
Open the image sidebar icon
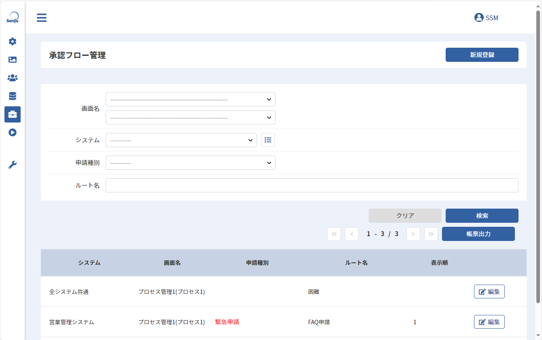point(13,59)
